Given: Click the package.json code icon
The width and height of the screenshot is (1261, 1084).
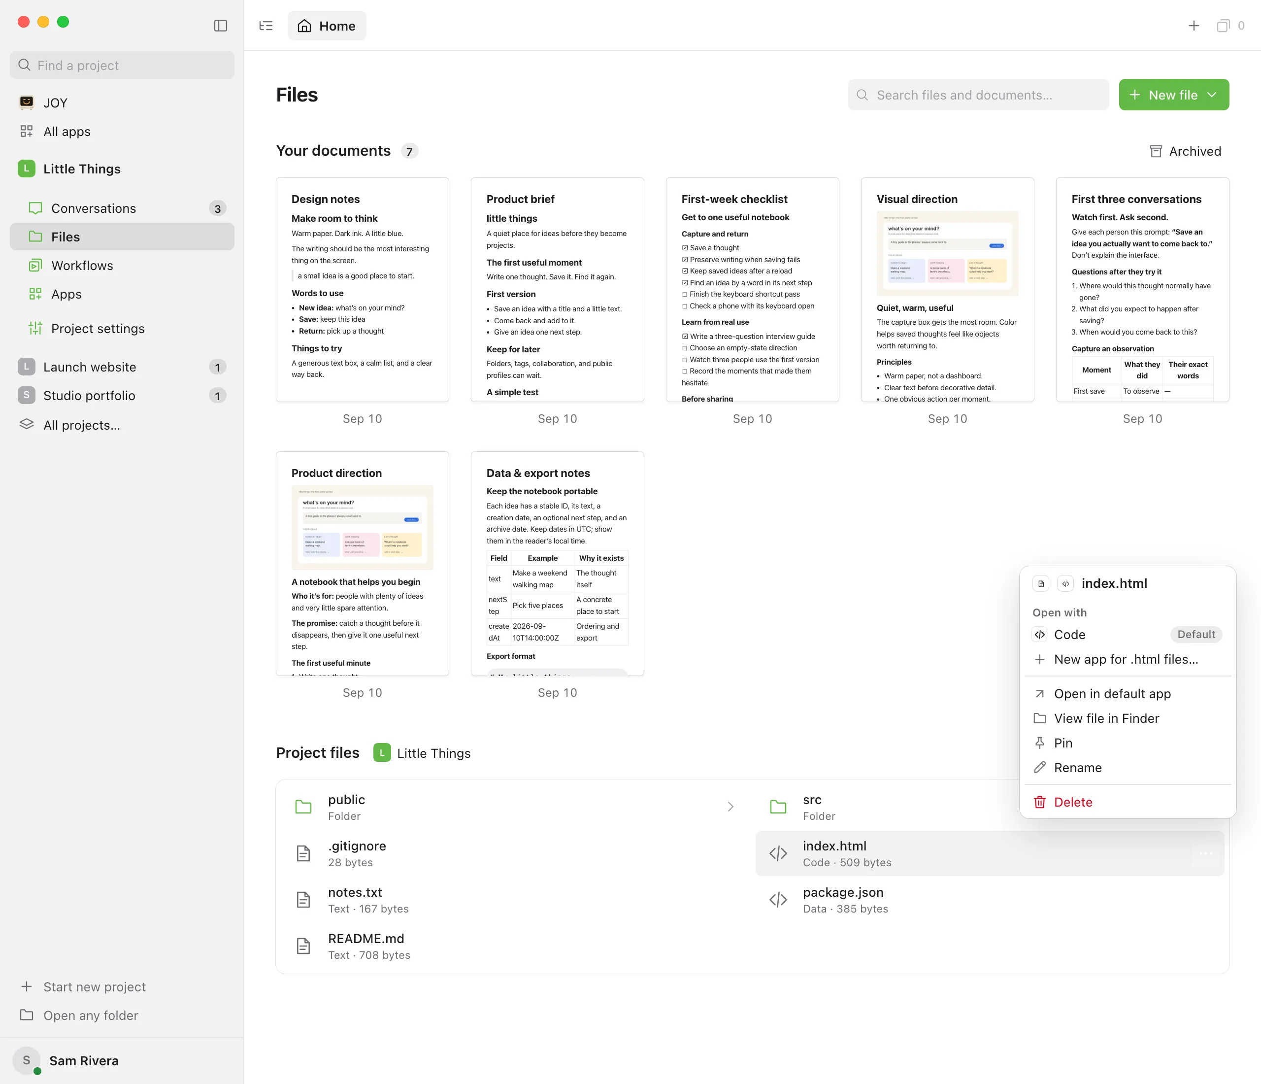Looking at the screenshot, I should coord(778,900).
